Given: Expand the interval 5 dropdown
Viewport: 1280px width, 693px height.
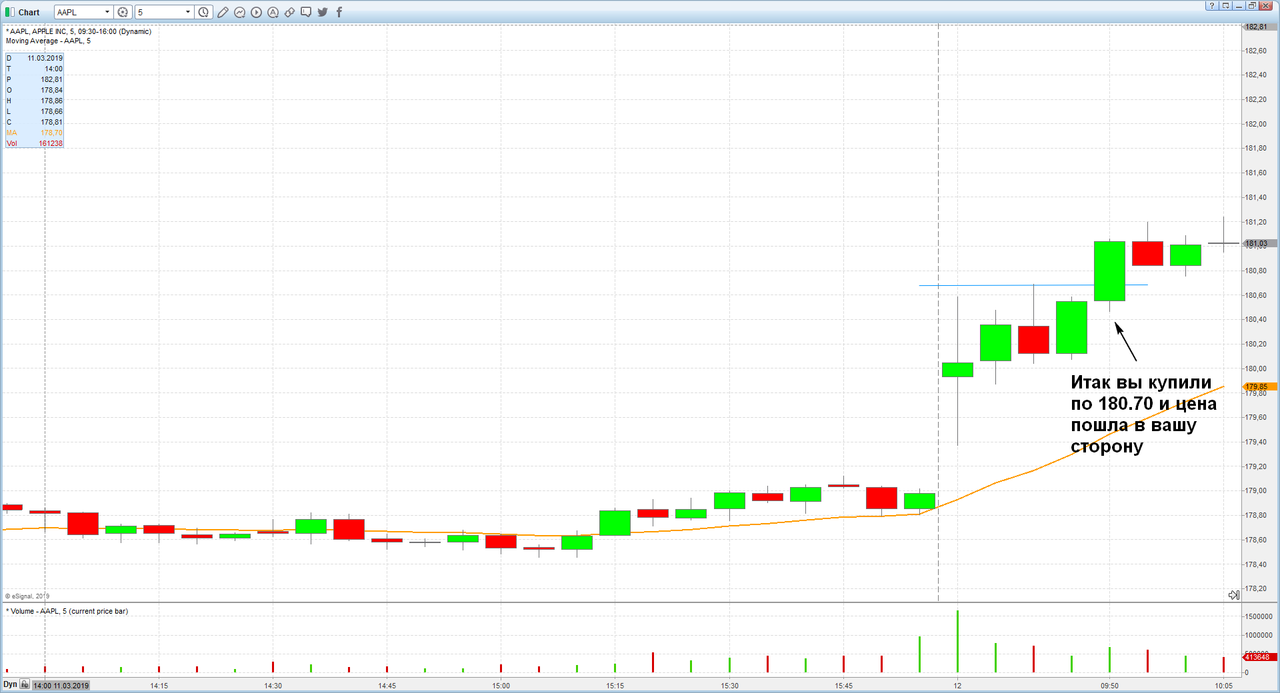Looking at the screenshot, I should [x=187, y=12].
